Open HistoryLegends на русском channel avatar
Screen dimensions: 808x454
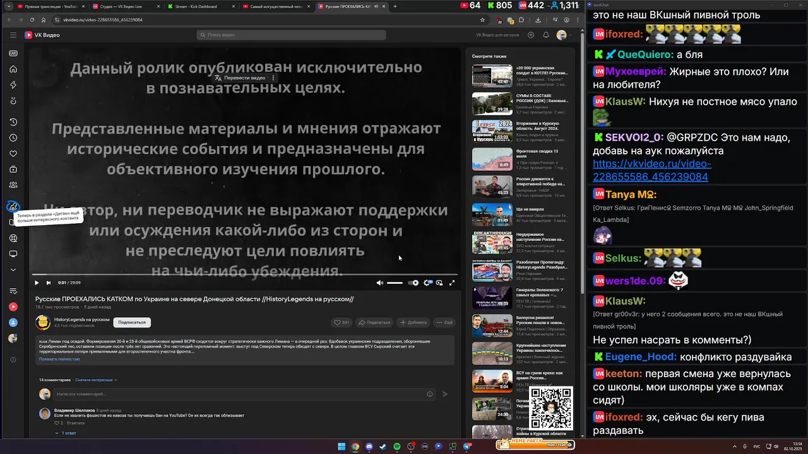coord(43,322)
